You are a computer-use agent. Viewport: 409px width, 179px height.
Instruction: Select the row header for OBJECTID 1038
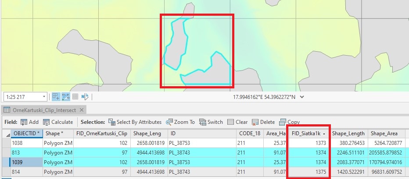point(5,142)
